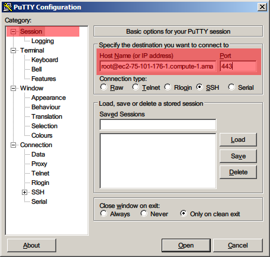Open the Rlogin category in the tree

40,183
